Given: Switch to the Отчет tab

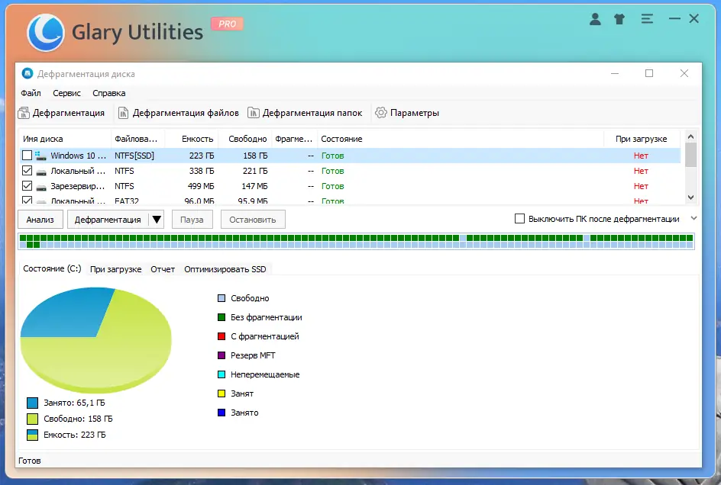Looking at the screenshot, I should (163, 269).
